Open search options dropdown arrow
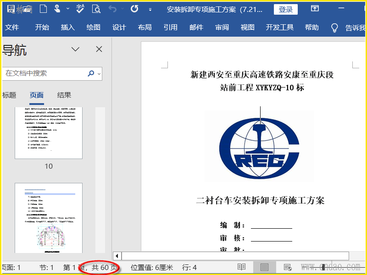Image resolution: width=367 pixels, height=275 pixels. (x=99, y=74)
